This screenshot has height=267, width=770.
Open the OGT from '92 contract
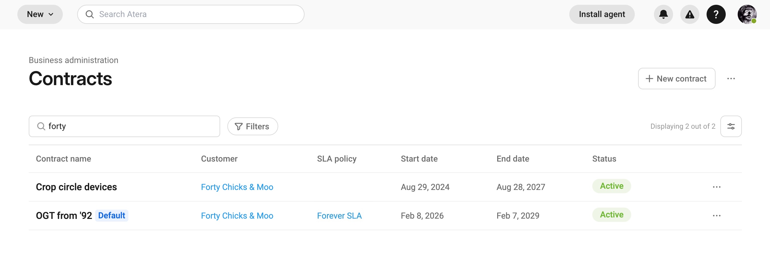coord(64,216)
